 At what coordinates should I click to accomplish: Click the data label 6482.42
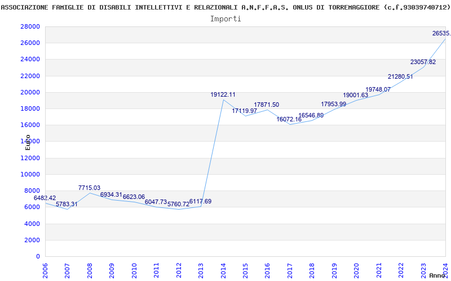[x=45, y=198]
